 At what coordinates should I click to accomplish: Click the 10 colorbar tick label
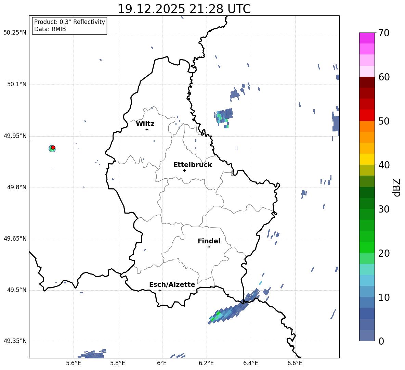(383, 297)
